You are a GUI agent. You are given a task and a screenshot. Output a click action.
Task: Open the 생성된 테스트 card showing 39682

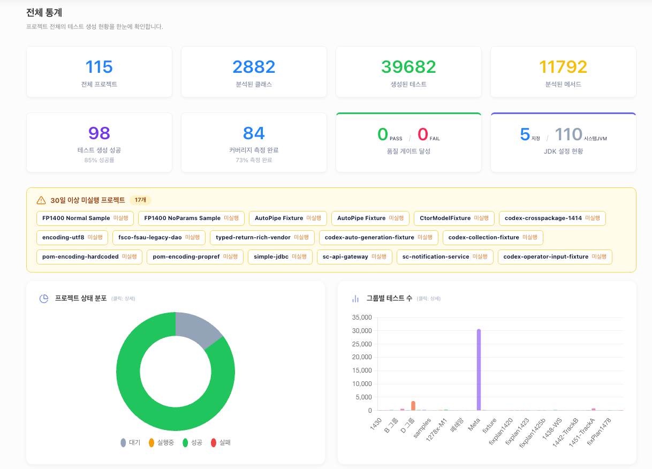pos(408,72)
